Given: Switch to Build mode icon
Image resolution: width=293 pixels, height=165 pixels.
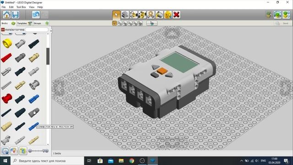Looking at the screenshot, I should pos(269,15).
